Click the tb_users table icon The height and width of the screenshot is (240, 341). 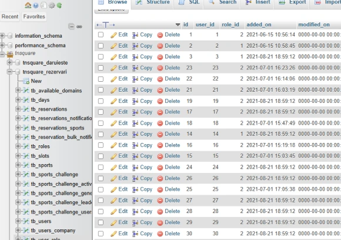click(x=26, y=221)
